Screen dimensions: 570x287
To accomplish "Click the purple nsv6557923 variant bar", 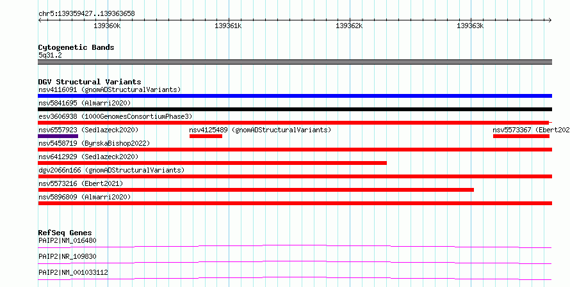I will click(x=58, y=136).
